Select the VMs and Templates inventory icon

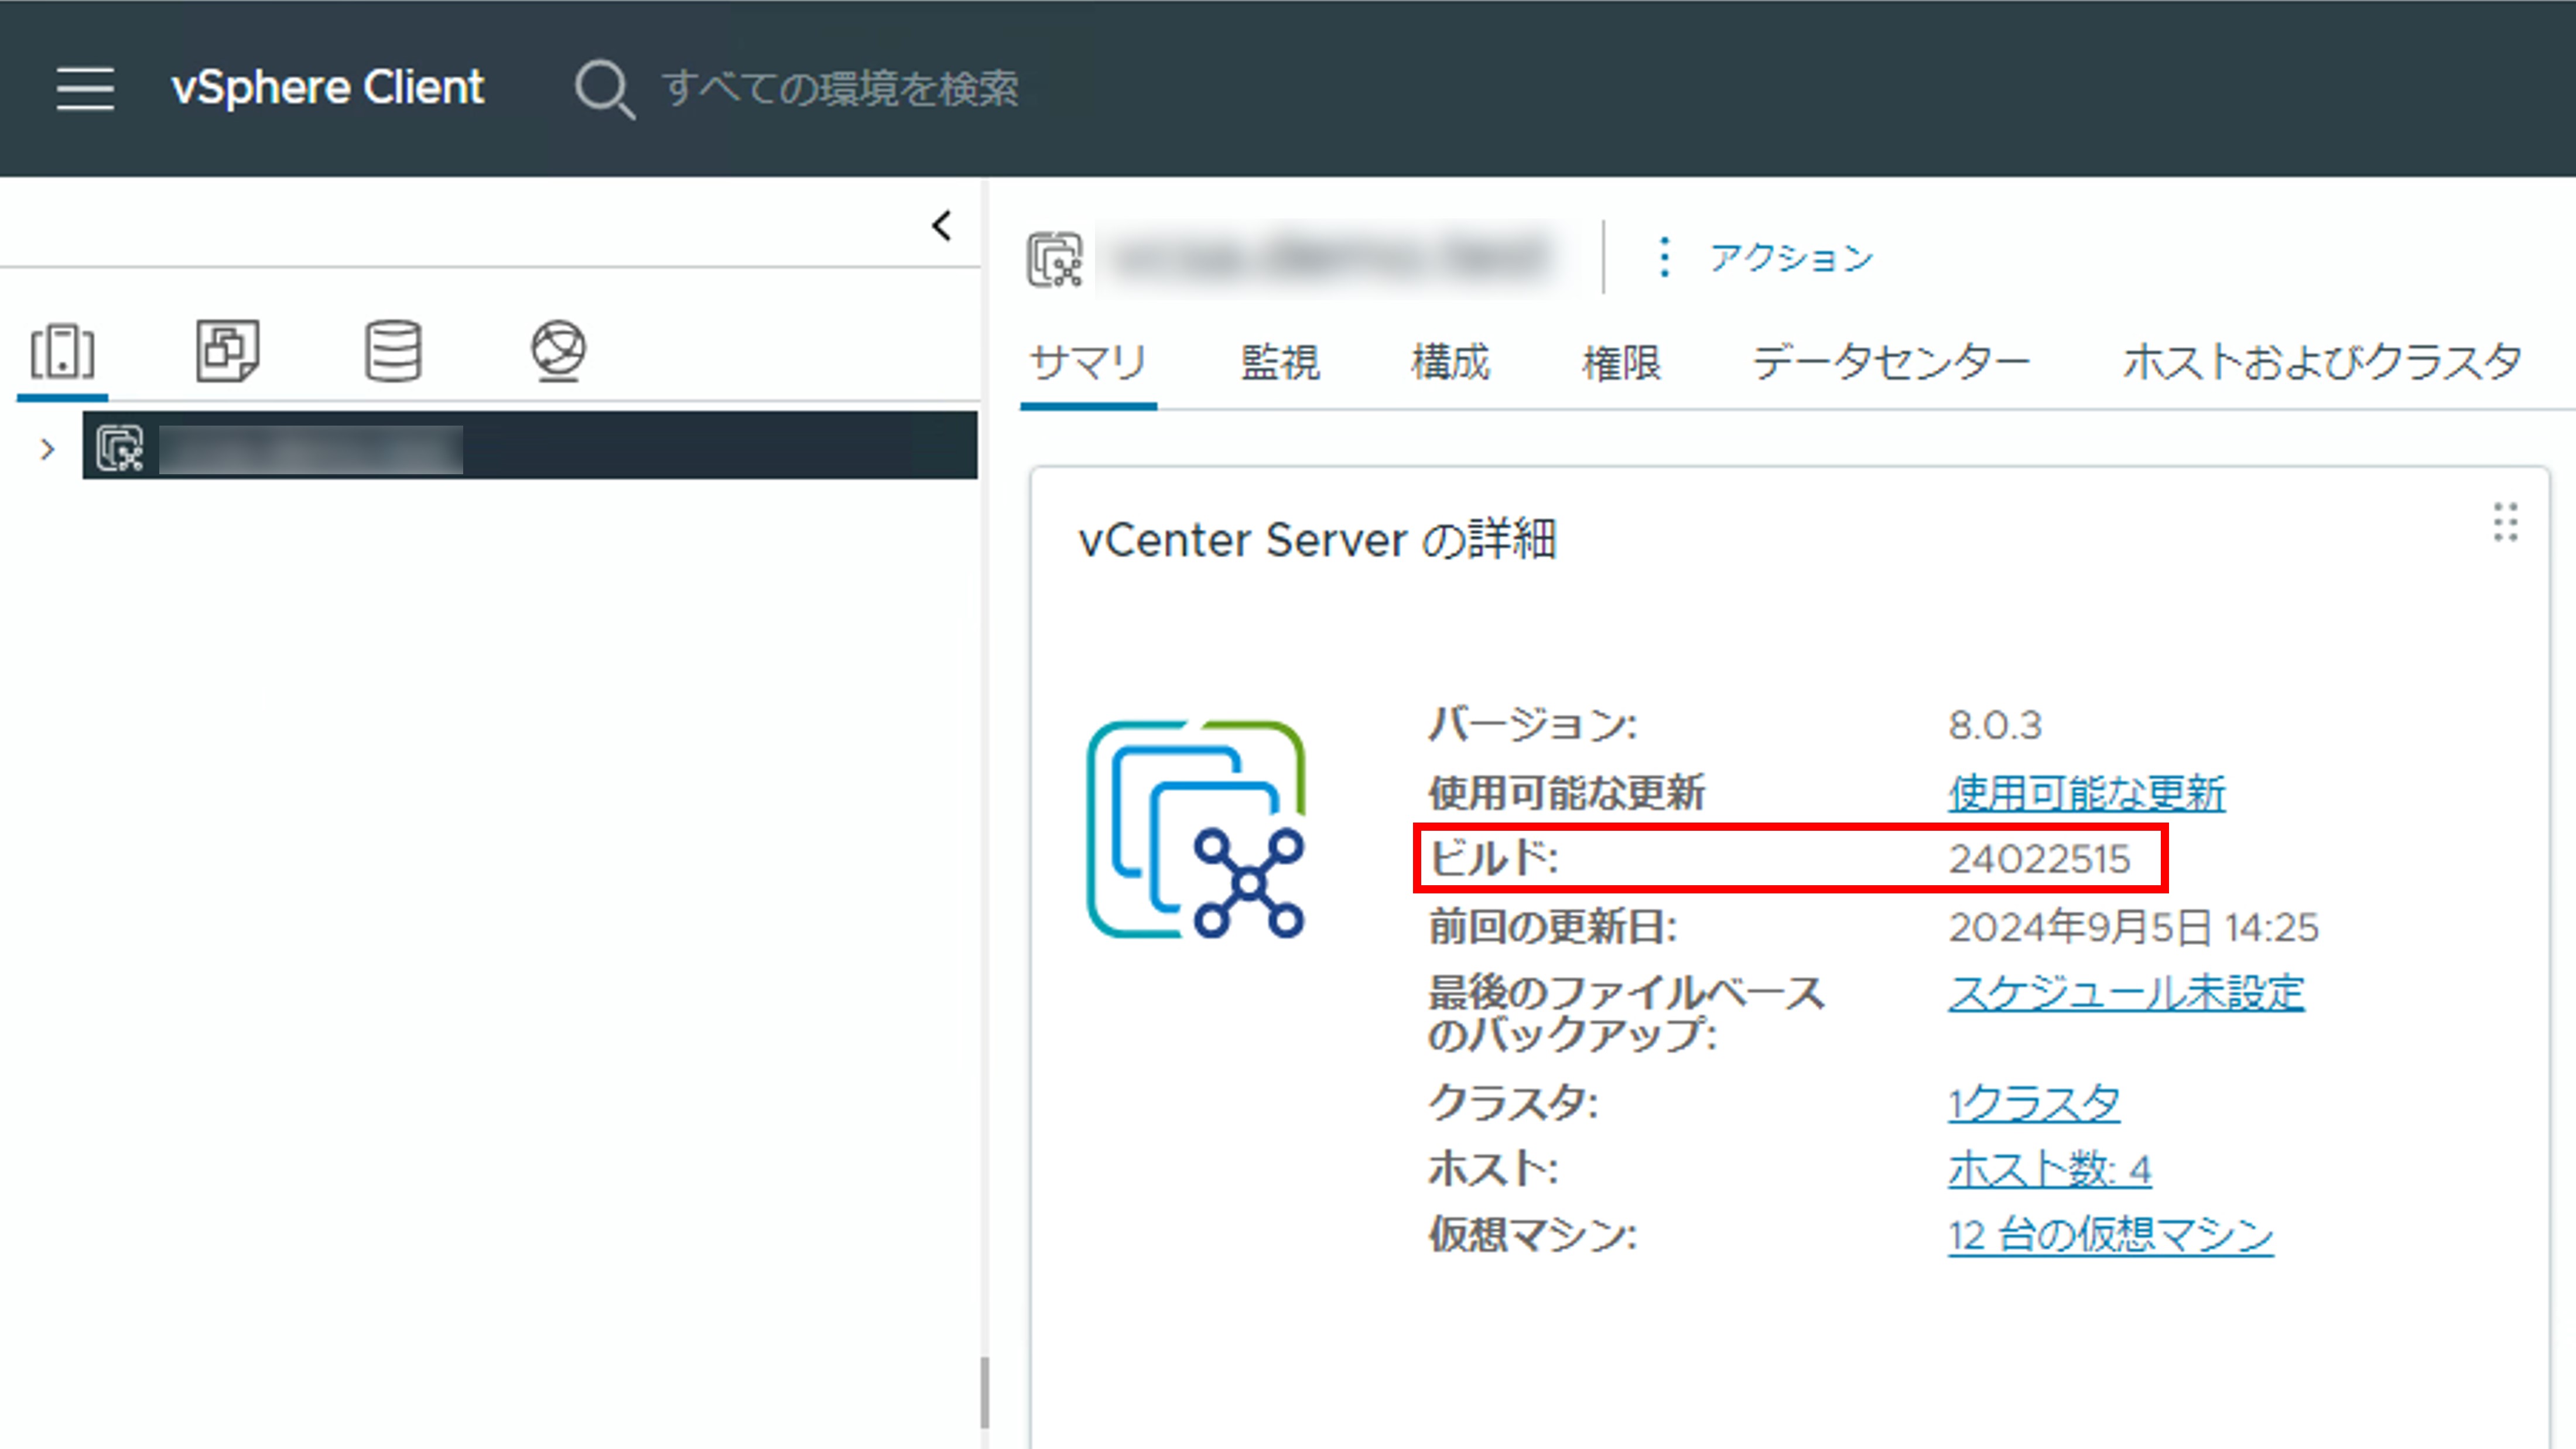[x=227, y=351]
